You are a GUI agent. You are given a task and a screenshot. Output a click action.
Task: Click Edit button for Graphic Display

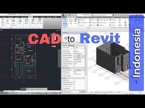tap(79, 58)
